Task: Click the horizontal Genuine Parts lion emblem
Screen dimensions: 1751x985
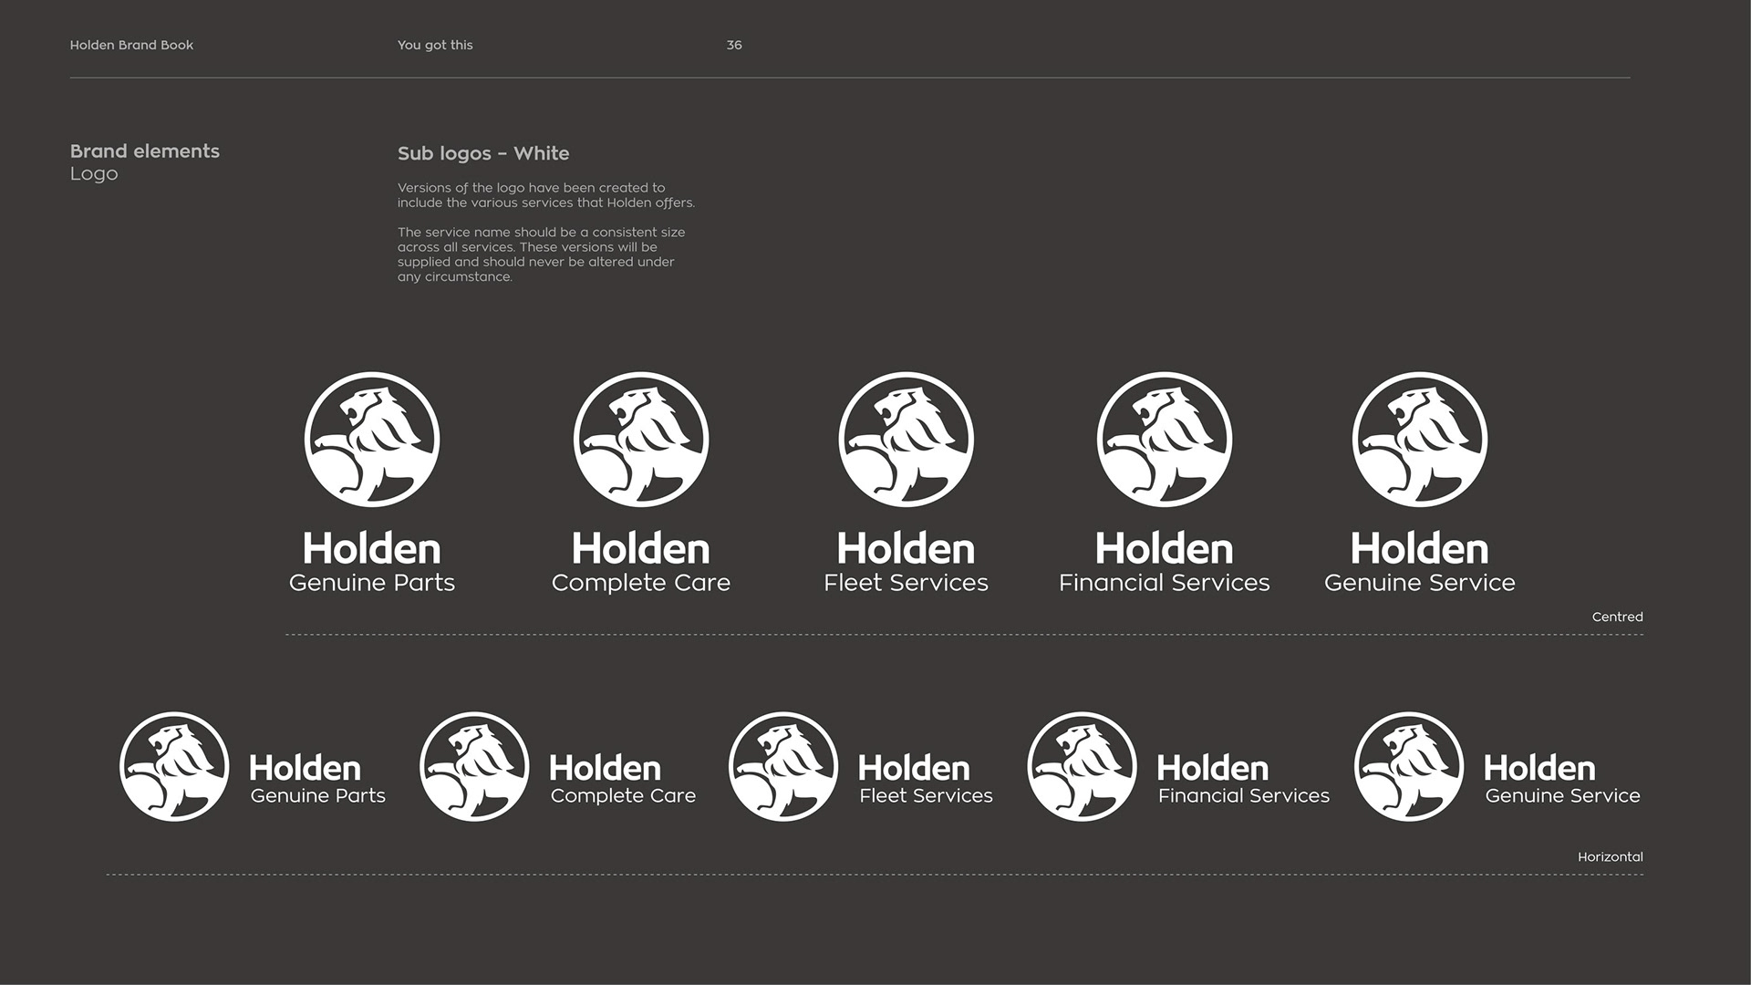Action: pyautogui.click(x=174, y=767)
